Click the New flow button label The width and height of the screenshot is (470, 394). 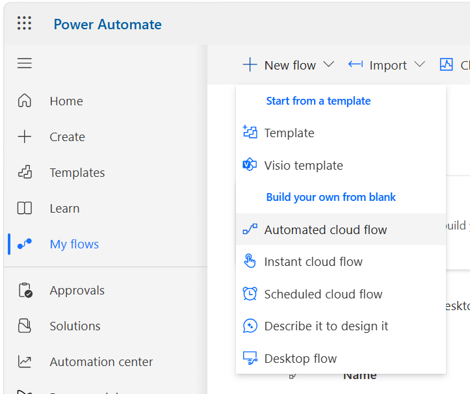coord(290,65)
